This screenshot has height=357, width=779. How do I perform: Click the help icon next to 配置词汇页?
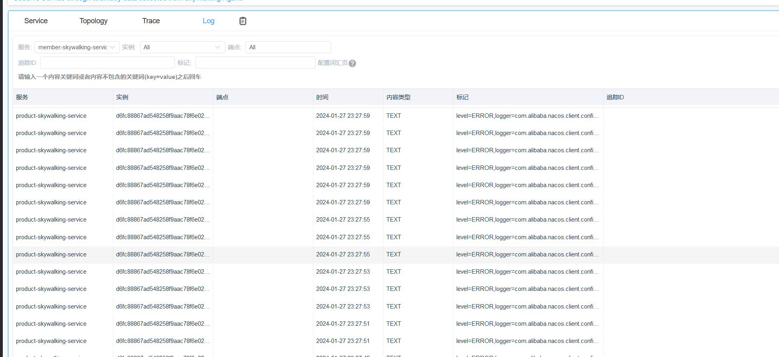pyautogui.click(x=352, y=63)
